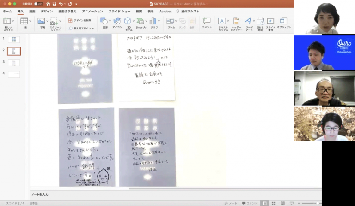Screen dimensions: 355x206
Task: Insert an Object (オブジェクト) icon
Action: coord(283,21)
